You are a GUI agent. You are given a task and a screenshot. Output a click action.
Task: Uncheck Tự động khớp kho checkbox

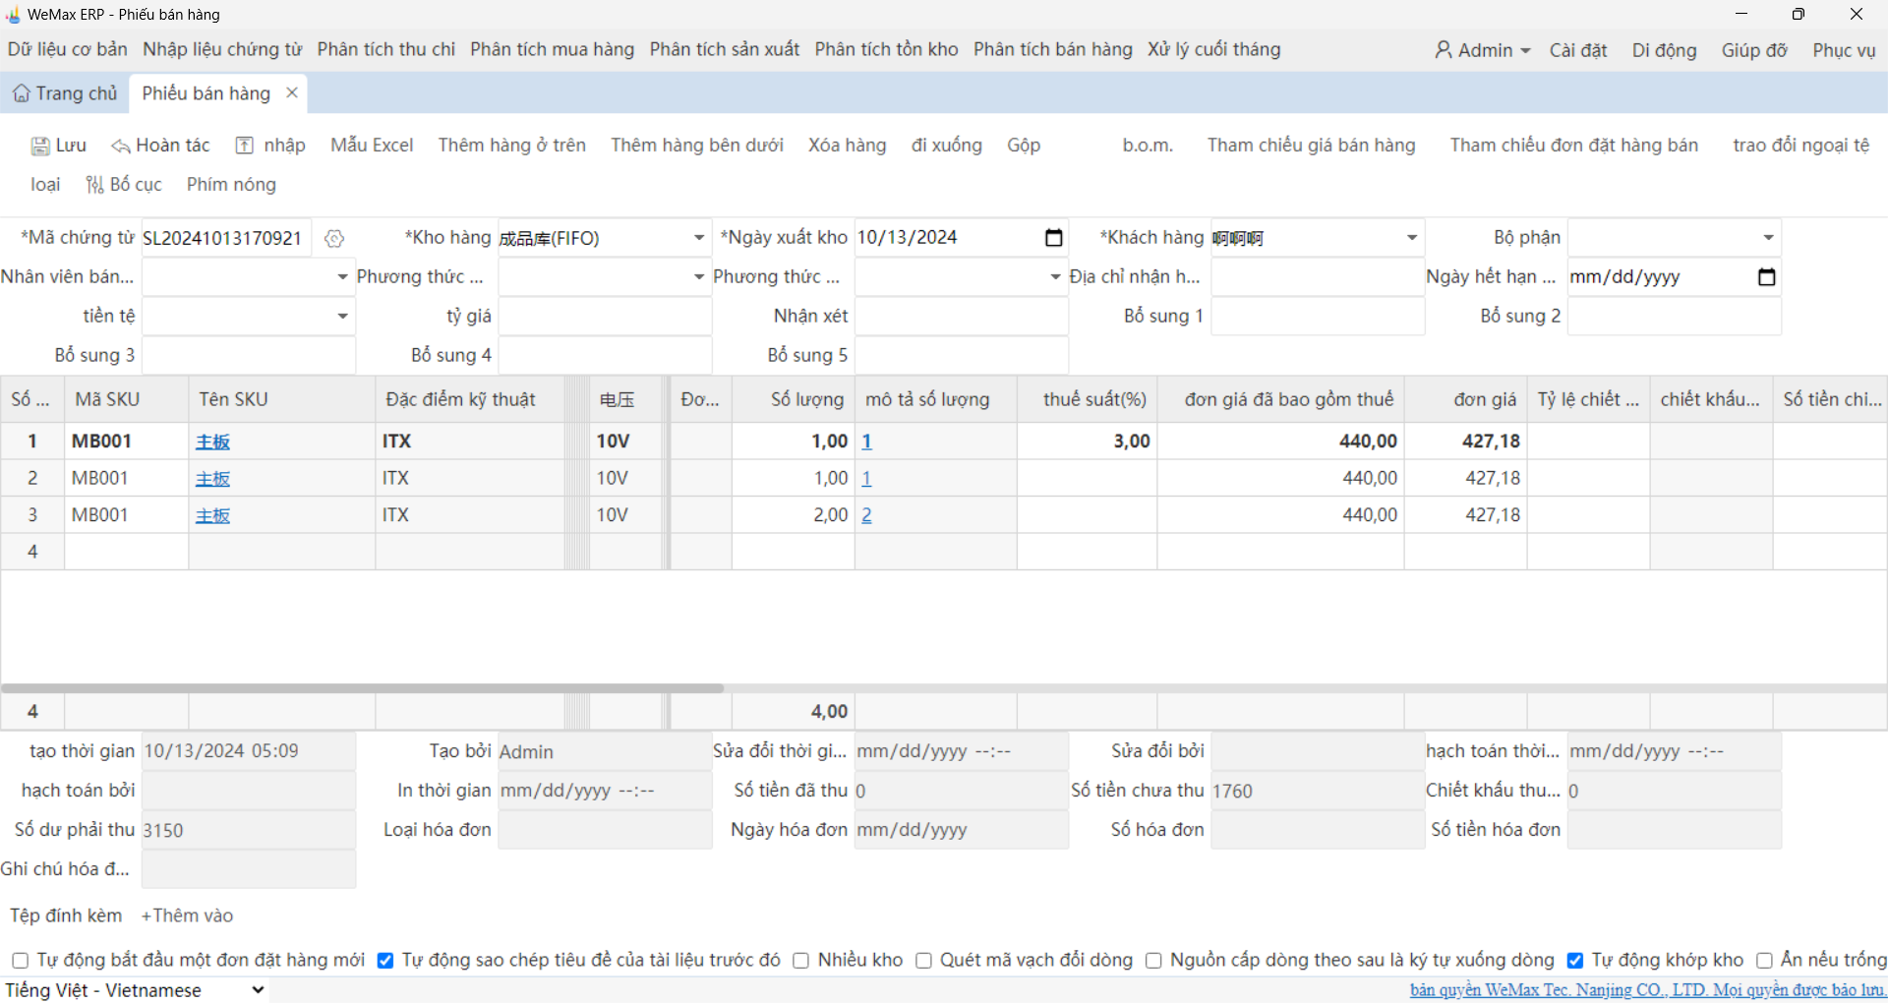click(x=1575, y=961)
